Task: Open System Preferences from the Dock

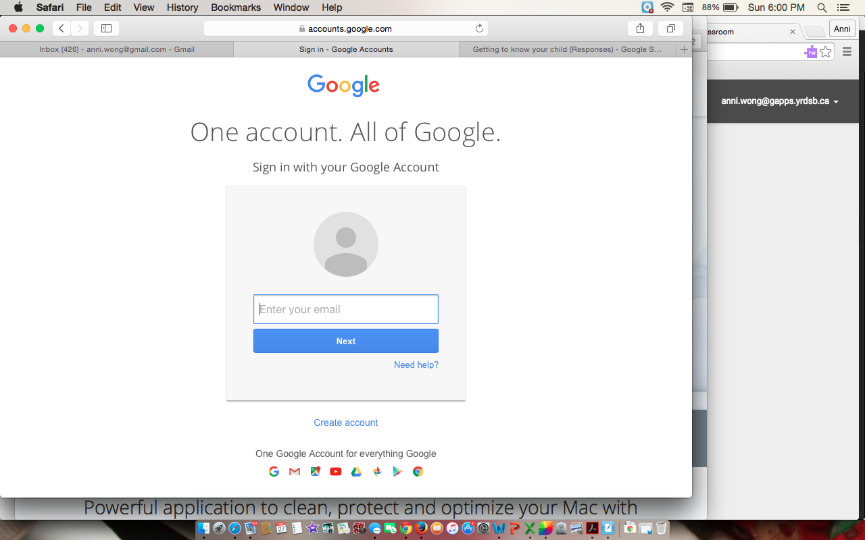Action: (x=483, y=529)
